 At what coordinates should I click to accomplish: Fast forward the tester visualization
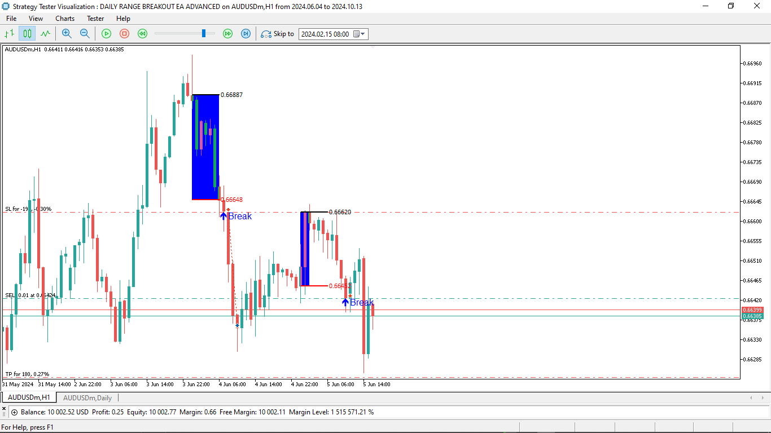click(227, 34)
